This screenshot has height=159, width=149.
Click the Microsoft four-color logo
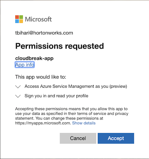[x=19, y=19]
